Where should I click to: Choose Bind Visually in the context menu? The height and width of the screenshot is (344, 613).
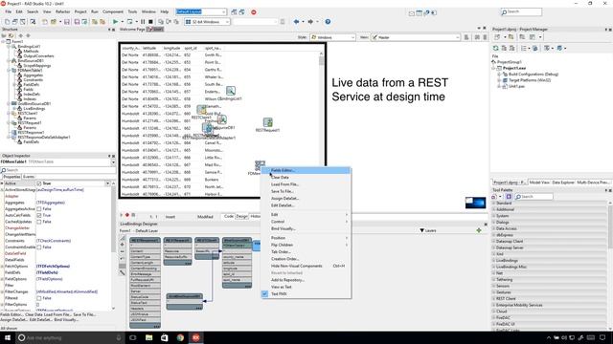pyautogui.click(x=306, y=229)
